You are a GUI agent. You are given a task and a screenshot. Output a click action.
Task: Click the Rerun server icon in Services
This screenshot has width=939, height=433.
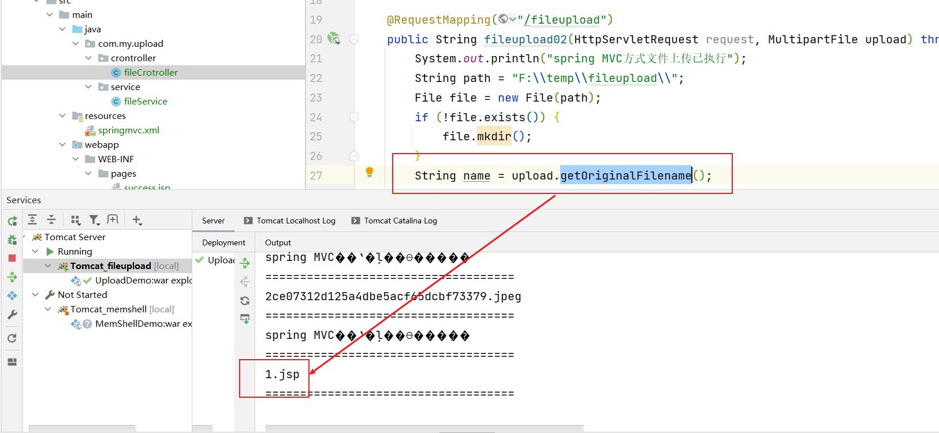pyautogui.click(x=12, y=221)
